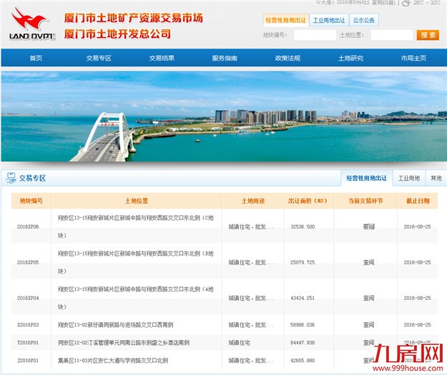The image size is (447, 375).
Task: Click area value 58986.036
Action: click(x=303, y=324)
